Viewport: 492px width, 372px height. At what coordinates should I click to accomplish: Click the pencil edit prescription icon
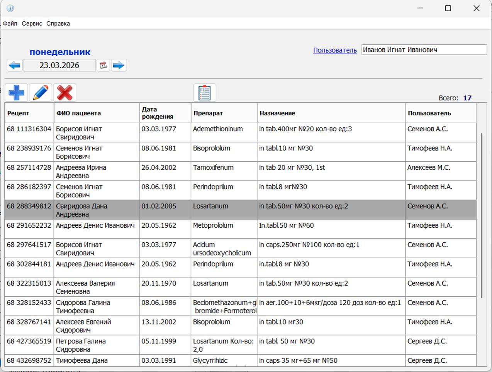coord(41,93)
